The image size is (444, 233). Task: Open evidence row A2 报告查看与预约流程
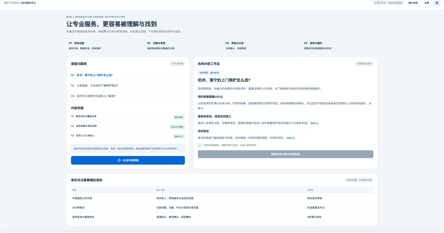click(x=128, y=127)
